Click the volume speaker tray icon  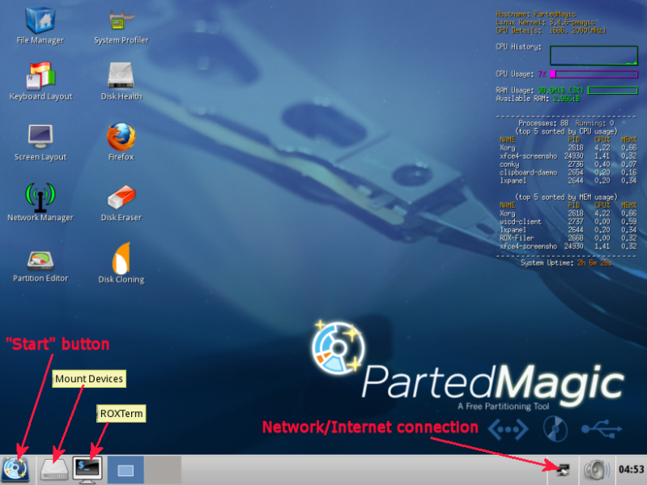pos(597,470)
